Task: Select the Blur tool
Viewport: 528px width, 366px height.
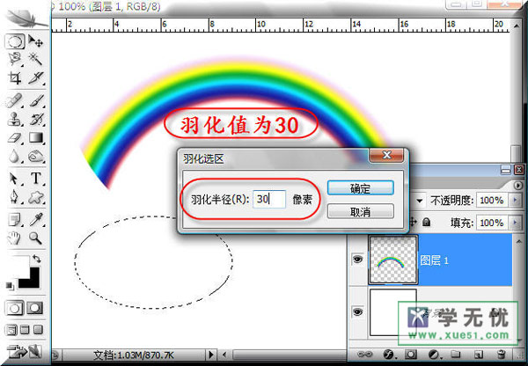Action: pos(14,157)
